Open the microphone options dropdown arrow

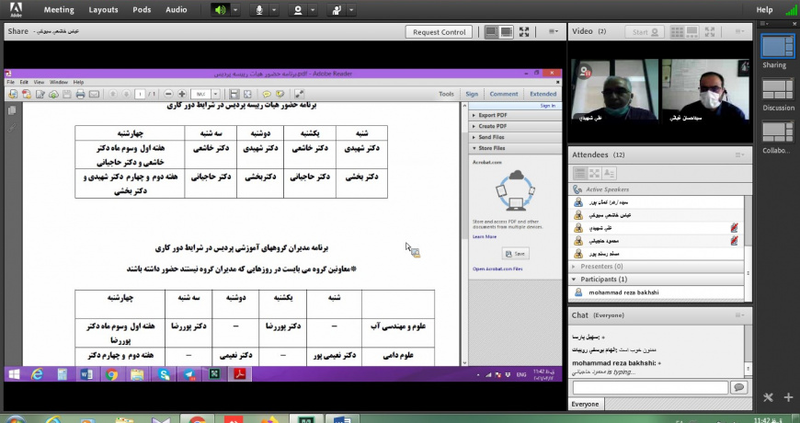(x=274, y=10)
